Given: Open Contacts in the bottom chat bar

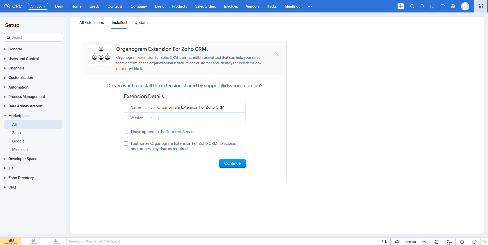Looking at the screenshot, I should click(56, 242).
